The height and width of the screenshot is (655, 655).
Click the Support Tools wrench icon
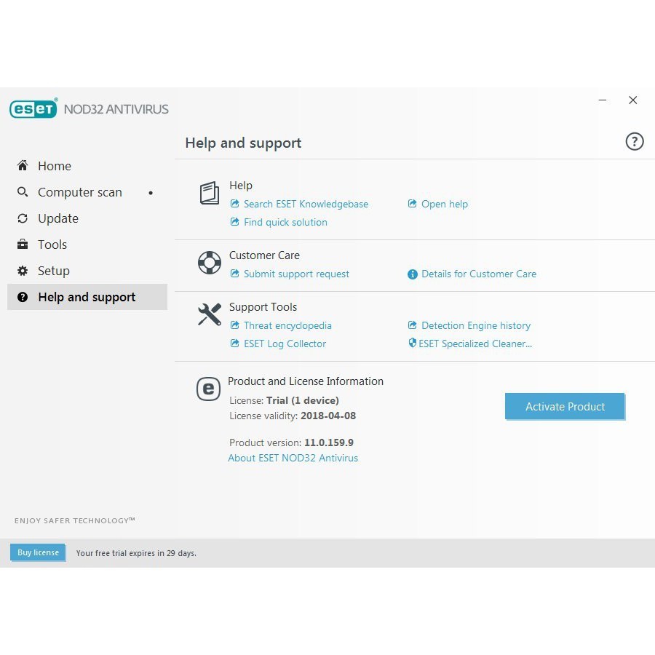pyautogui.click(x=210, y=314)
